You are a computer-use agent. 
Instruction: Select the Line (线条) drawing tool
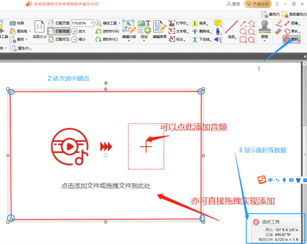(x=231, y=29)
